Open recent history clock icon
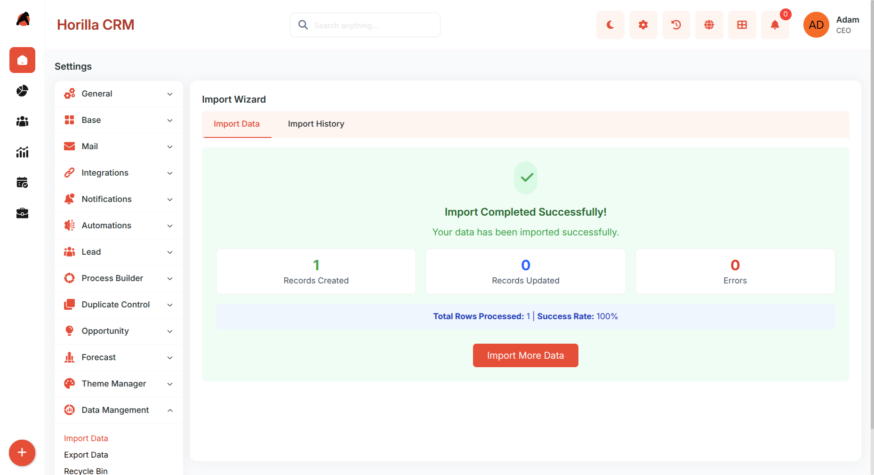The image size is (874, 475). point(676,25)
